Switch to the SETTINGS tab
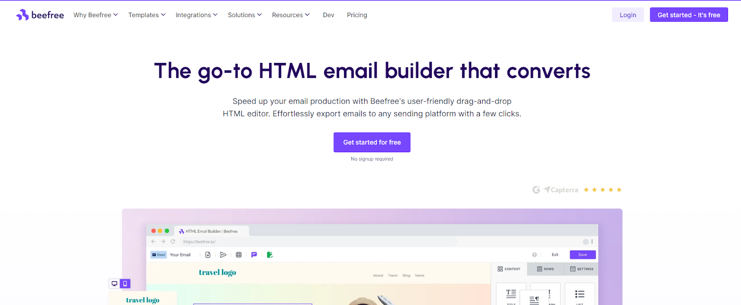This screenshot has height=305, width=741. pyautogui.click(x=582, y=269)
